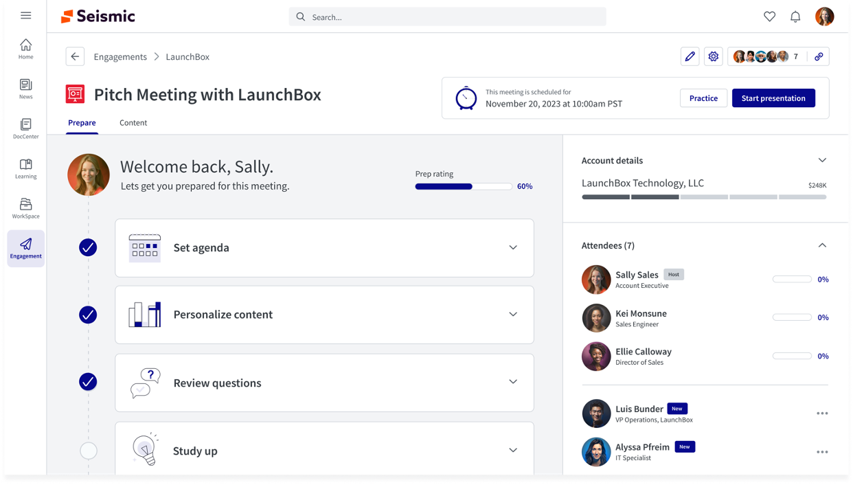
Task: Click into the Search field
Action: point(448,16)
